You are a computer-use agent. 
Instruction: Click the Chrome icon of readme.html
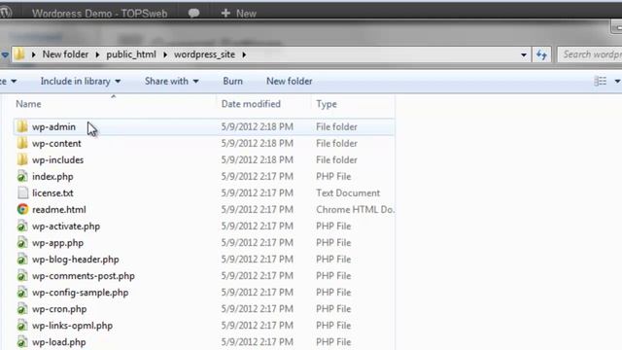tap(22, 209)
